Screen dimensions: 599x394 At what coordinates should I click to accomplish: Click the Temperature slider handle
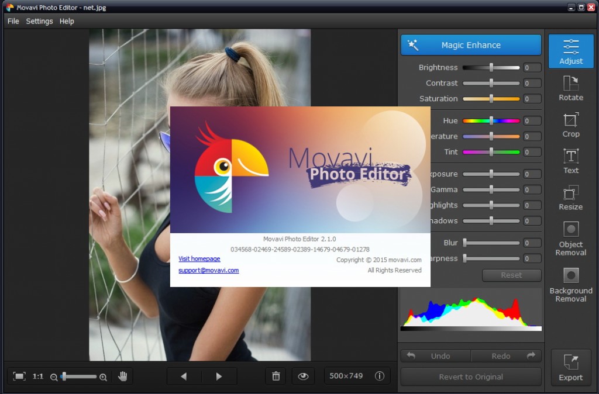(491, 136)
